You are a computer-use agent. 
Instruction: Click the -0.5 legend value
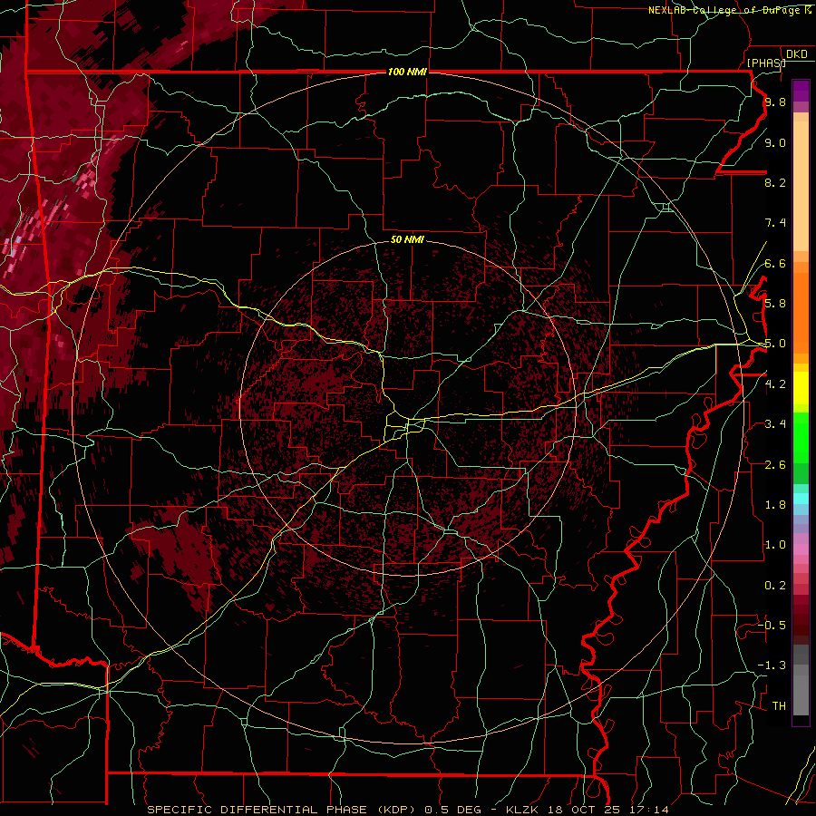[772, 626]
